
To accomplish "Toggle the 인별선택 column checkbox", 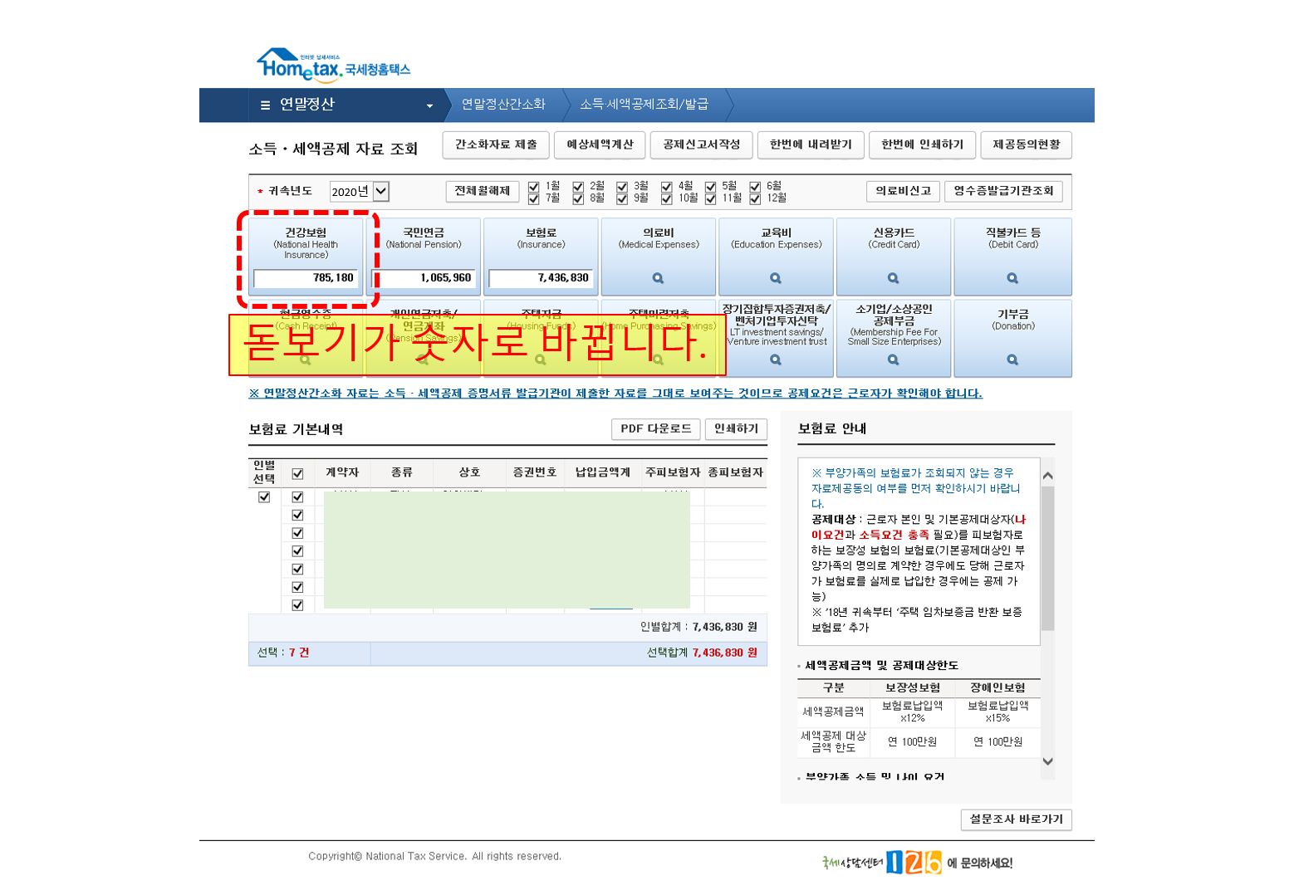I will coord(264,497).
